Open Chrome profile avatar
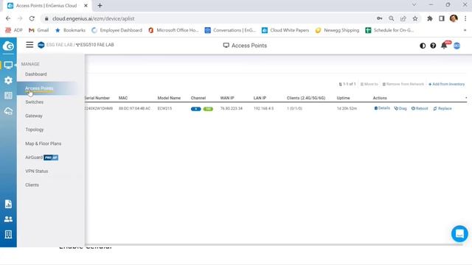Viewport: 472px width, 265px height. (454, 18)
